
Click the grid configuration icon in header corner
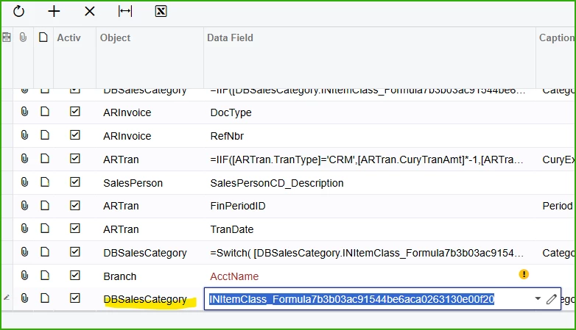click(7, 37)
